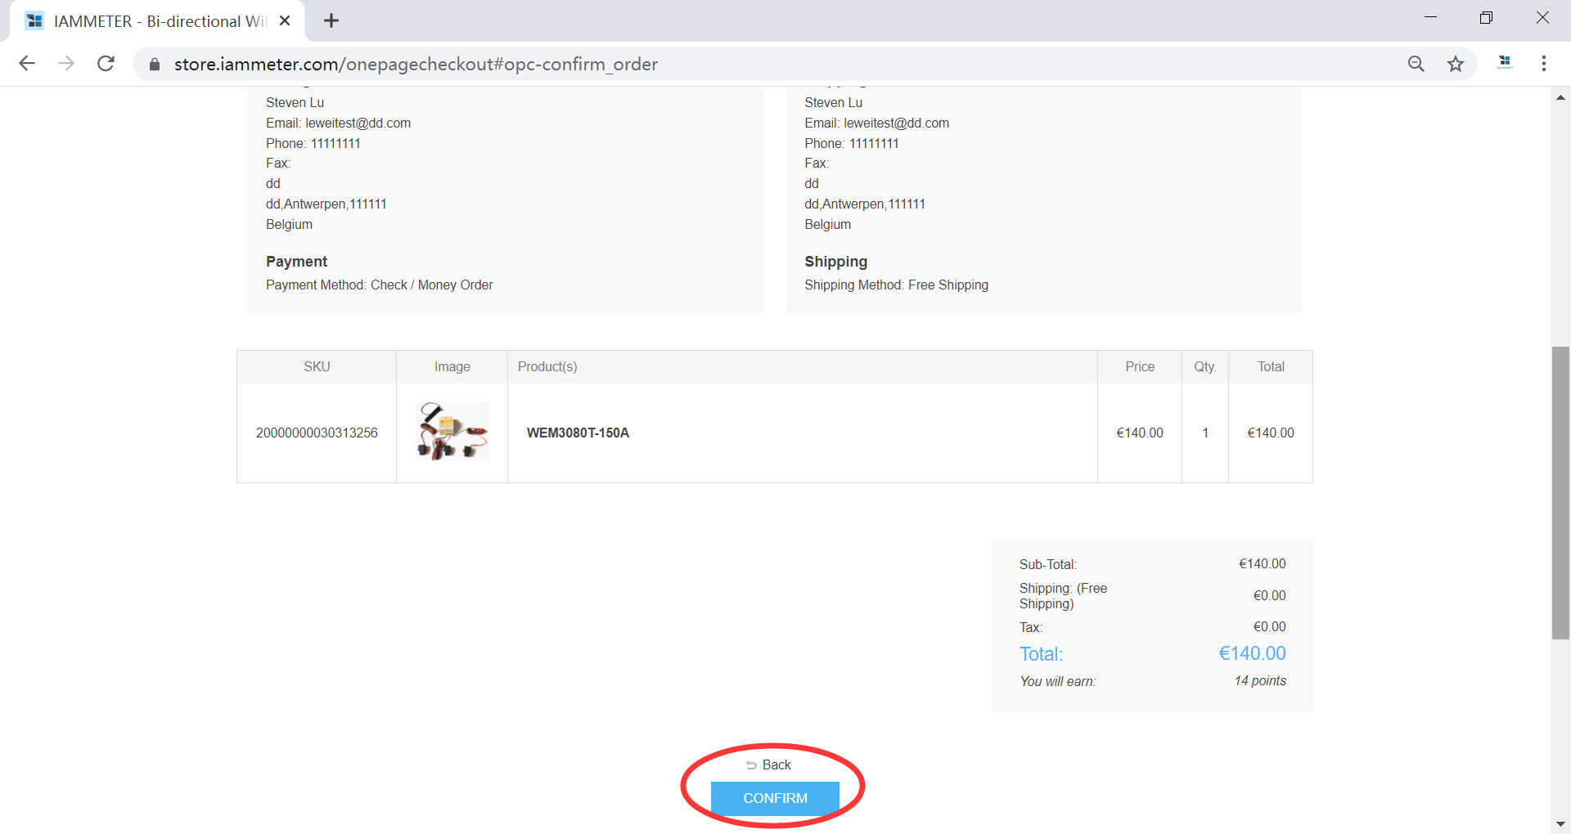Open a new tab with plus button
Viewport: 1571px width, 834px height.
point(331,21)
